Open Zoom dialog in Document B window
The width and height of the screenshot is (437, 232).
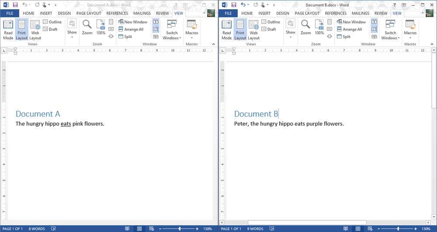305,28
